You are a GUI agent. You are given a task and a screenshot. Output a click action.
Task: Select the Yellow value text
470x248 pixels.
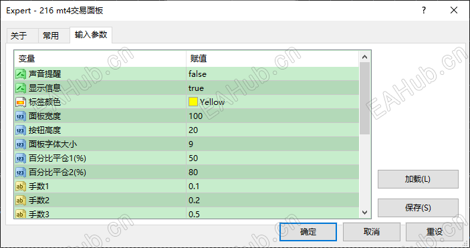(x=212, y=102)
